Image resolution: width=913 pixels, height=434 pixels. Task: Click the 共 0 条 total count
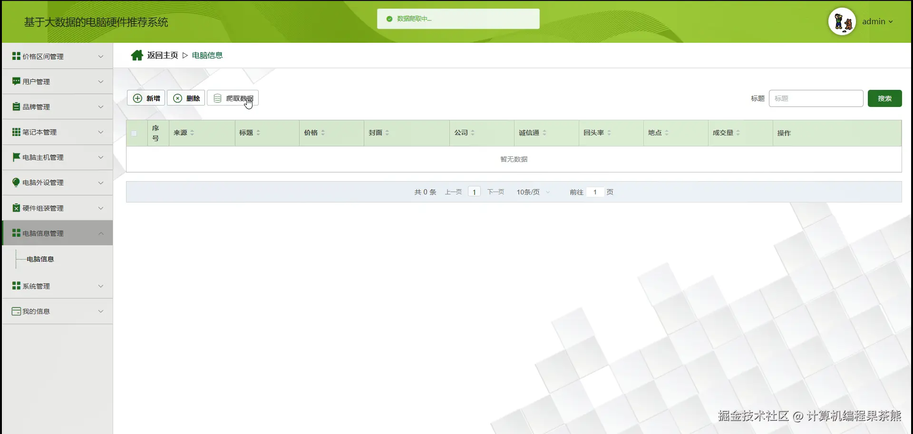(425, 192)
